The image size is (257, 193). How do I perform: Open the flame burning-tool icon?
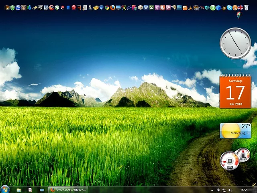tap(190, 8)
